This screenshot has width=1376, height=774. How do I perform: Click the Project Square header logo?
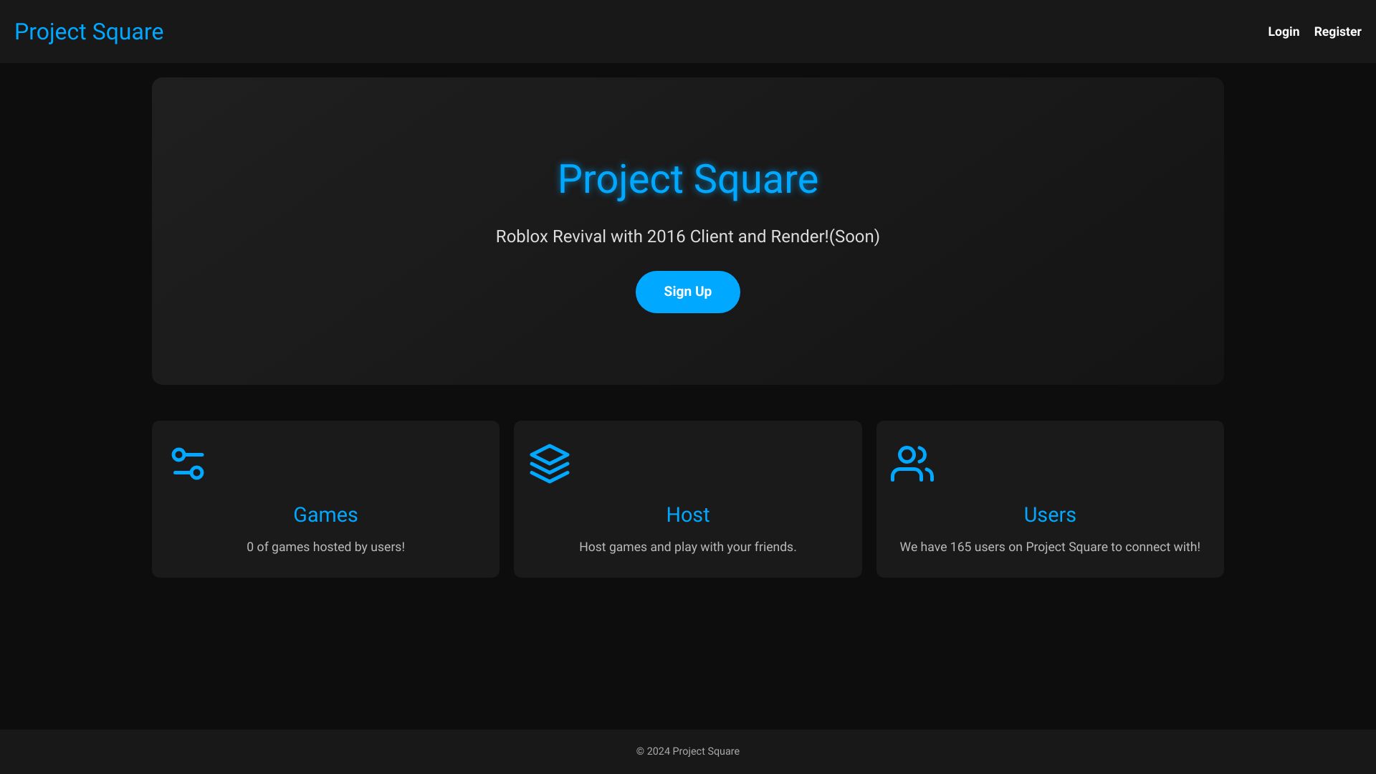pos(89,32)
